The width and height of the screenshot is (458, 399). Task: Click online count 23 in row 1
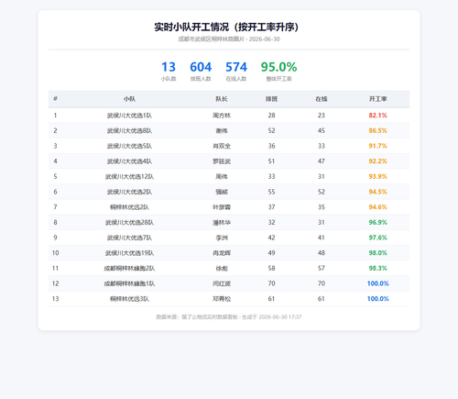click(322, 116)
